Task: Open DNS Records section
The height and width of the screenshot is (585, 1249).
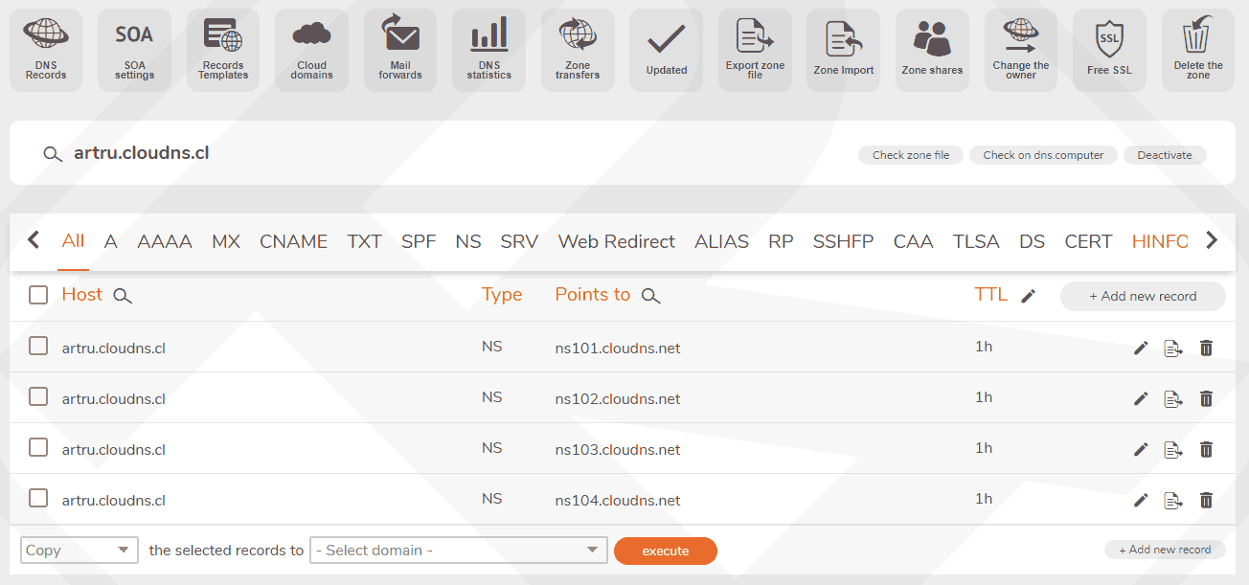Action: pyautogui.click(x=46, y=50)
